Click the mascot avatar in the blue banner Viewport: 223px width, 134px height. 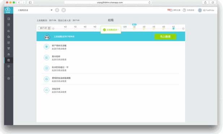pos(47,37)
